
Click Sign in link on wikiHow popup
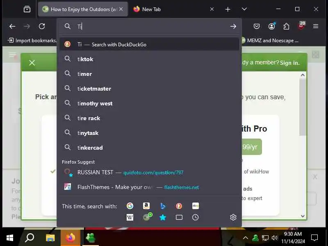click(x=289, y=63)
